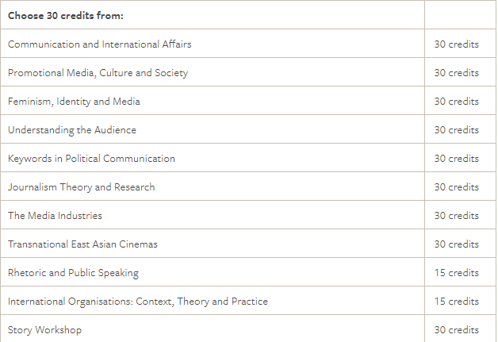This screenshot has height=342, width=498.
Task: Click the 30 credits cell for Story Workshop
Action: (x=456, y=330)
